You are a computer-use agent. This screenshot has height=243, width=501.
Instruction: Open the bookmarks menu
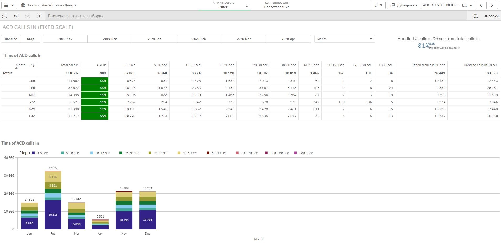coord(377,5)
